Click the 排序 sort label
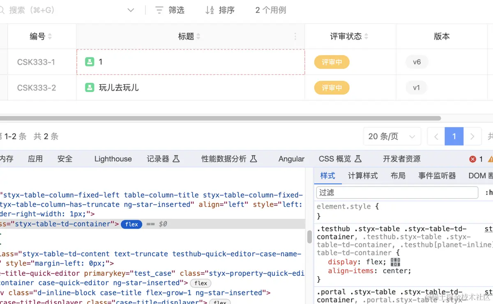The image size is (493, 304). point(227,10)
